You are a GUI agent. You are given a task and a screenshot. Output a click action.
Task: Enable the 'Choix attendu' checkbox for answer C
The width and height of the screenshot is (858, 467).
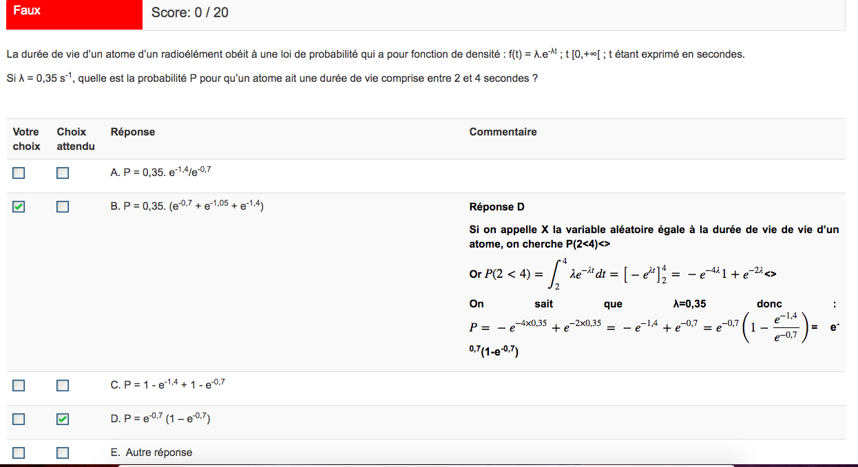[63, 386]
